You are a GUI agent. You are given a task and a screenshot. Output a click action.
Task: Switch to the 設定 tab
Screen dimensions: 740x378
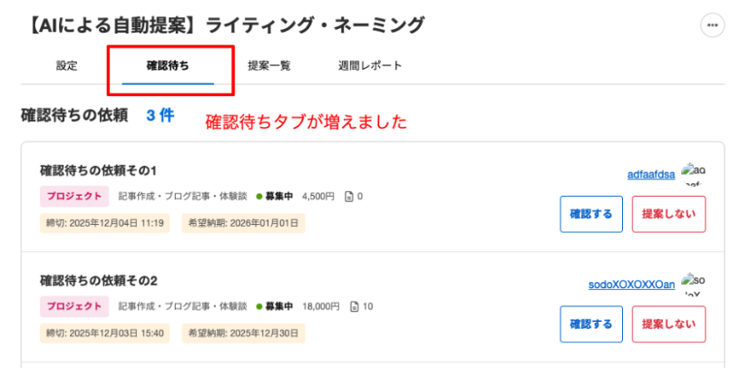pyautogui.click(x=67, y=65)
